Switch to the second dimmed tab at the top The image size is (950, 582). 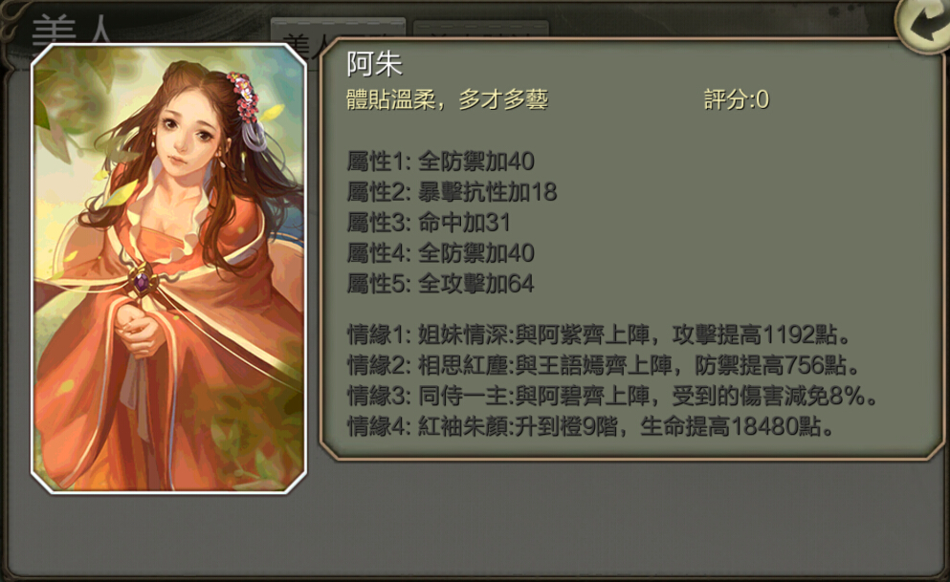coord(480,31)
